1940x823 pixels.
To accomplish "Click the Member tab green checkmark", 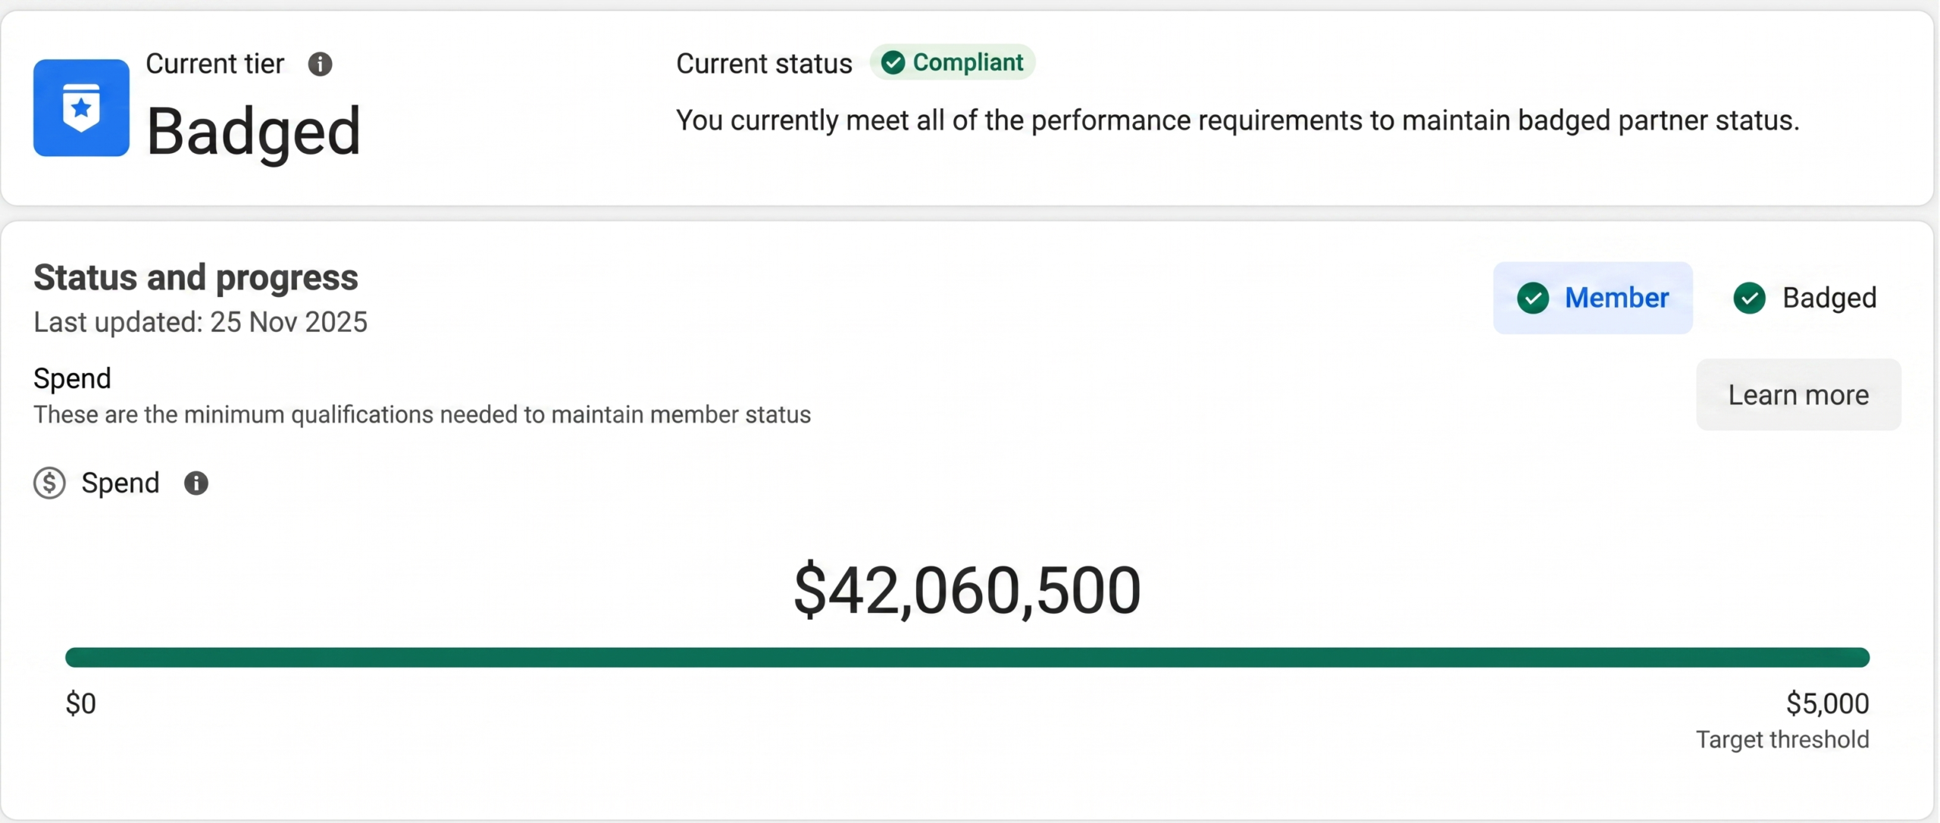I will click(1533, 298).
